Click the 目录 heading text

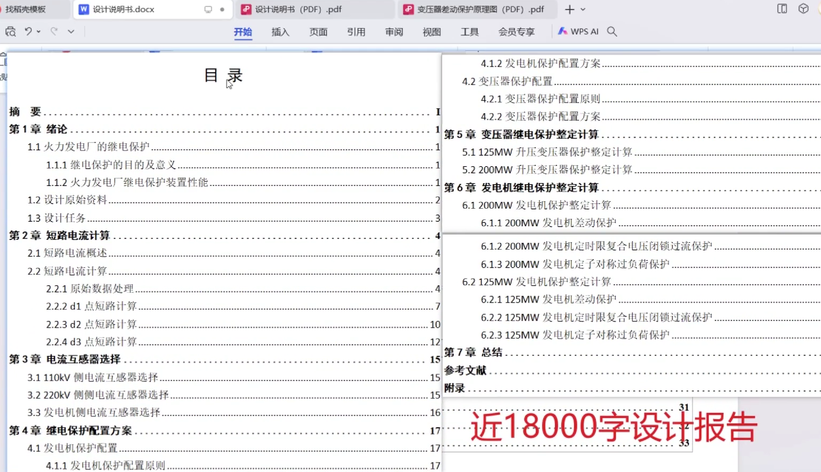point(223,75)
